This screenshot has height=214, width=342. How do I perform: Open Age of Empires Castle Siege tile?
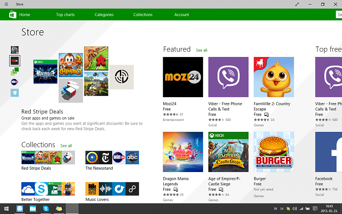228,152
